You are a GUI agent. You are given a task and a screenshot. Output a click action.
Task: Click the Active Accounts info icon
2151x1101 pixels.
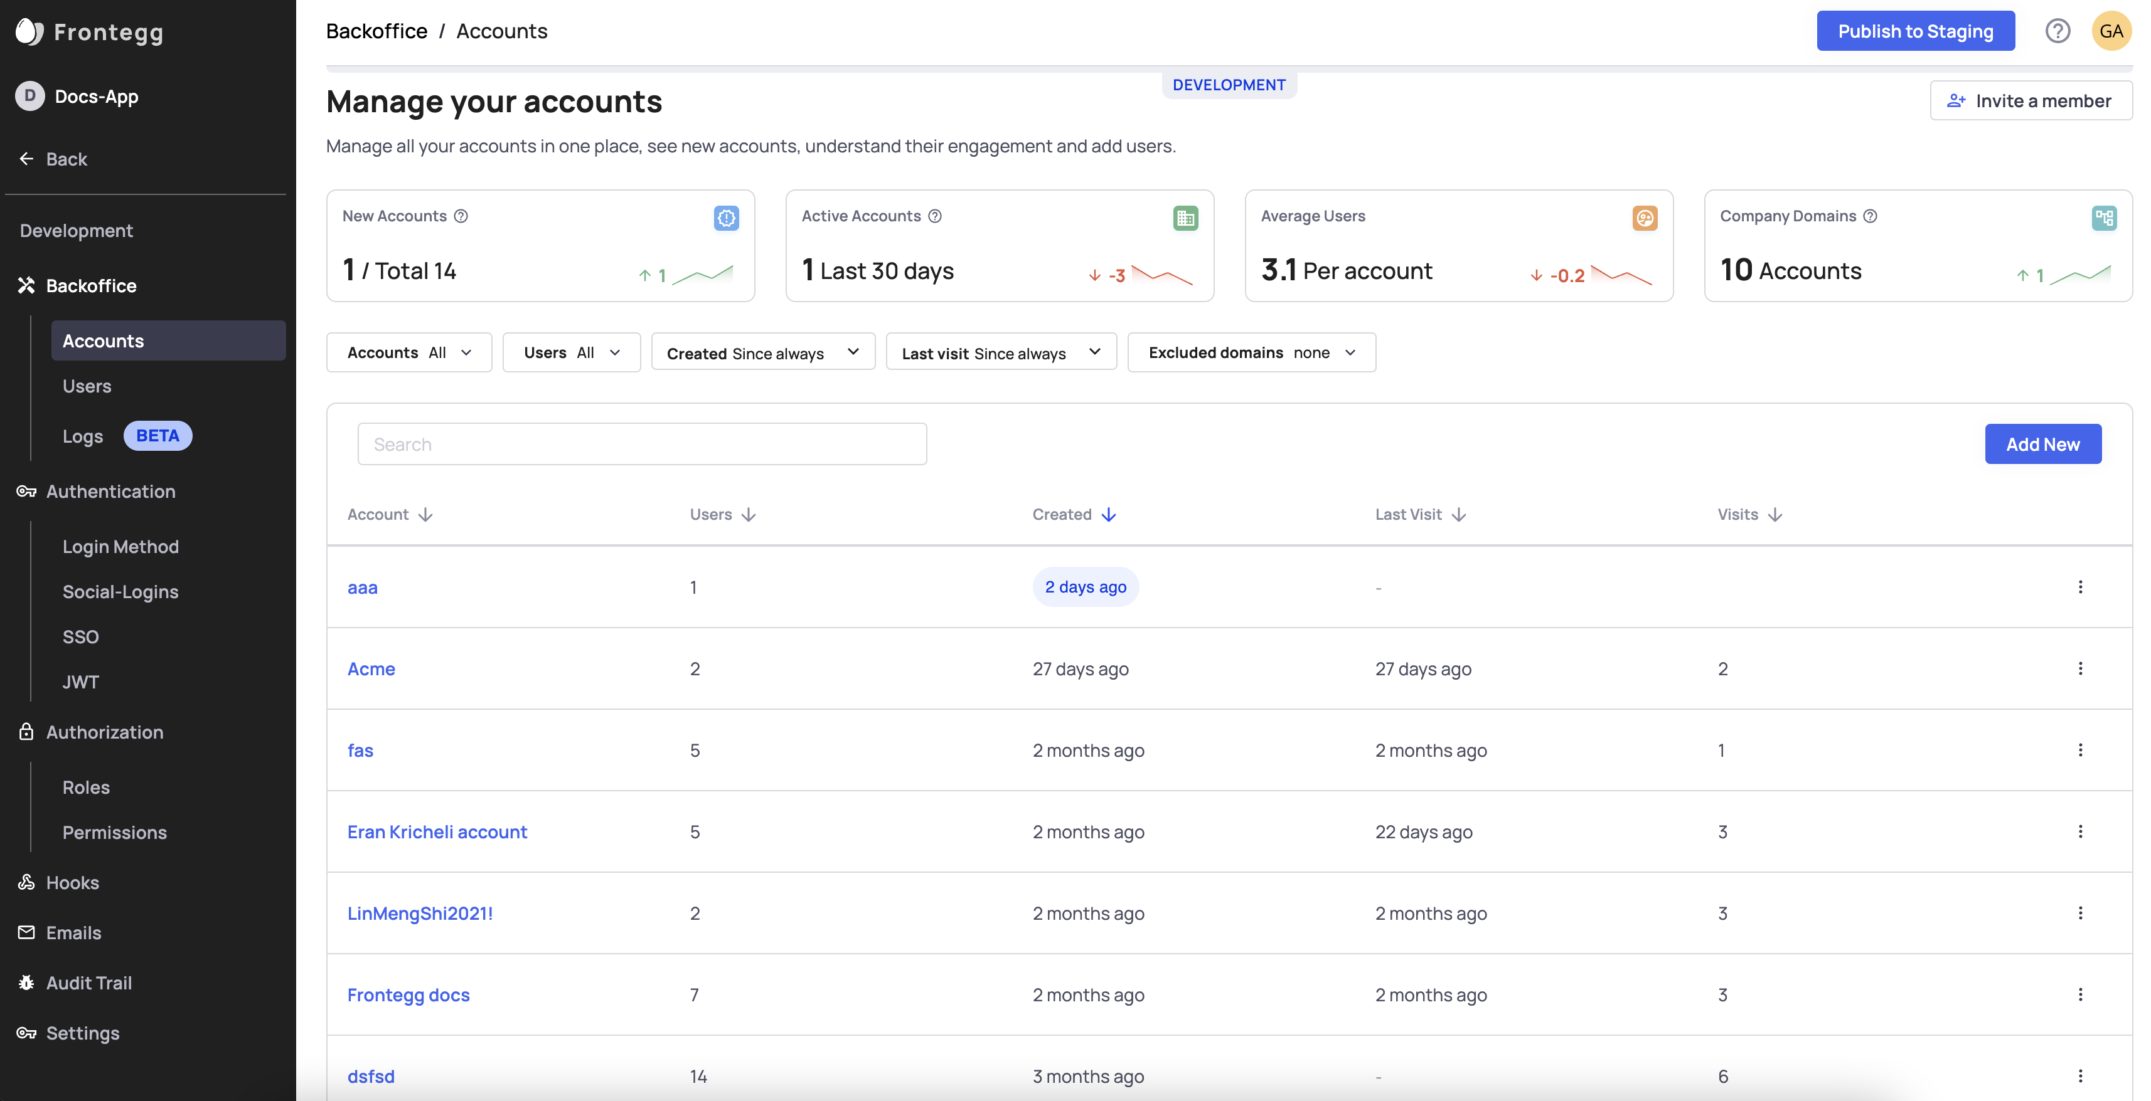(x=935, y=216)
